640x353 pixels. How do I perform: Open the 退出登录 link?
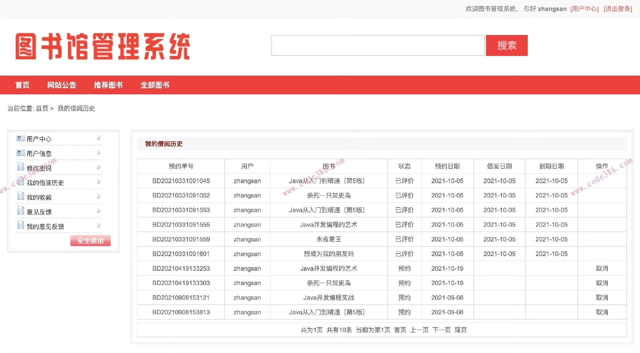point(617,9)
